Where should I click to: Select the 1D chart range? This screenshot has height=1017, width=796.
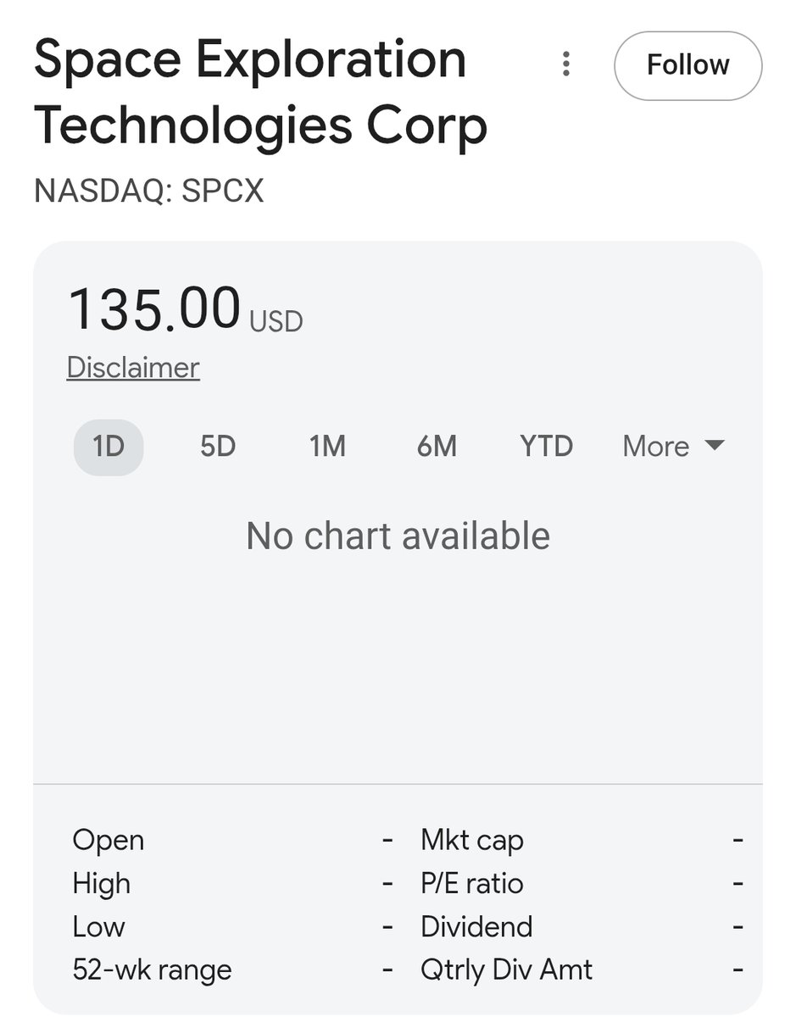pos(109,446)
